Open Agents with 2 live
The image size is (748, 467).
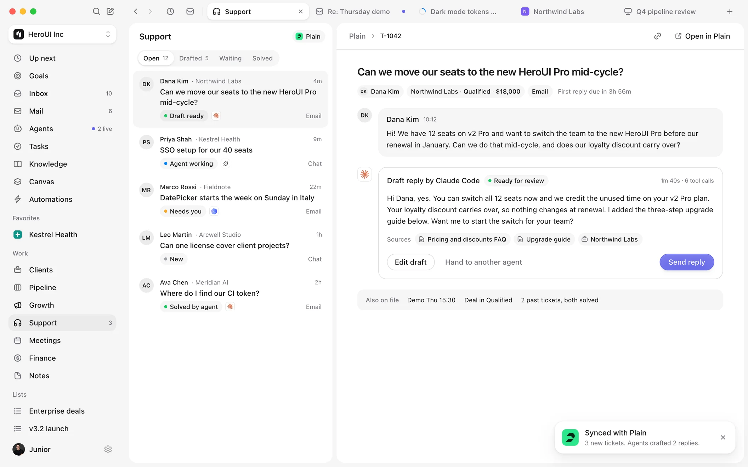pos(62,129)
